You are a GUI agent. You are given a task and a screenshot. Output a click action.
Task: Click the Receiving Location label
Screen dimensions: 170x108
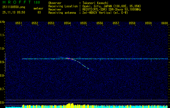tap(63, 6)
